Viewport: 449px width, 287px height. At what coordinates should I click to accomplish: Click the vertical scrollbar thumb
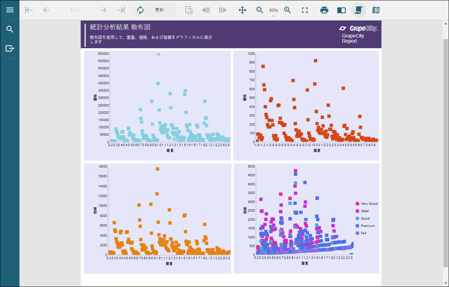coord(446,153)
